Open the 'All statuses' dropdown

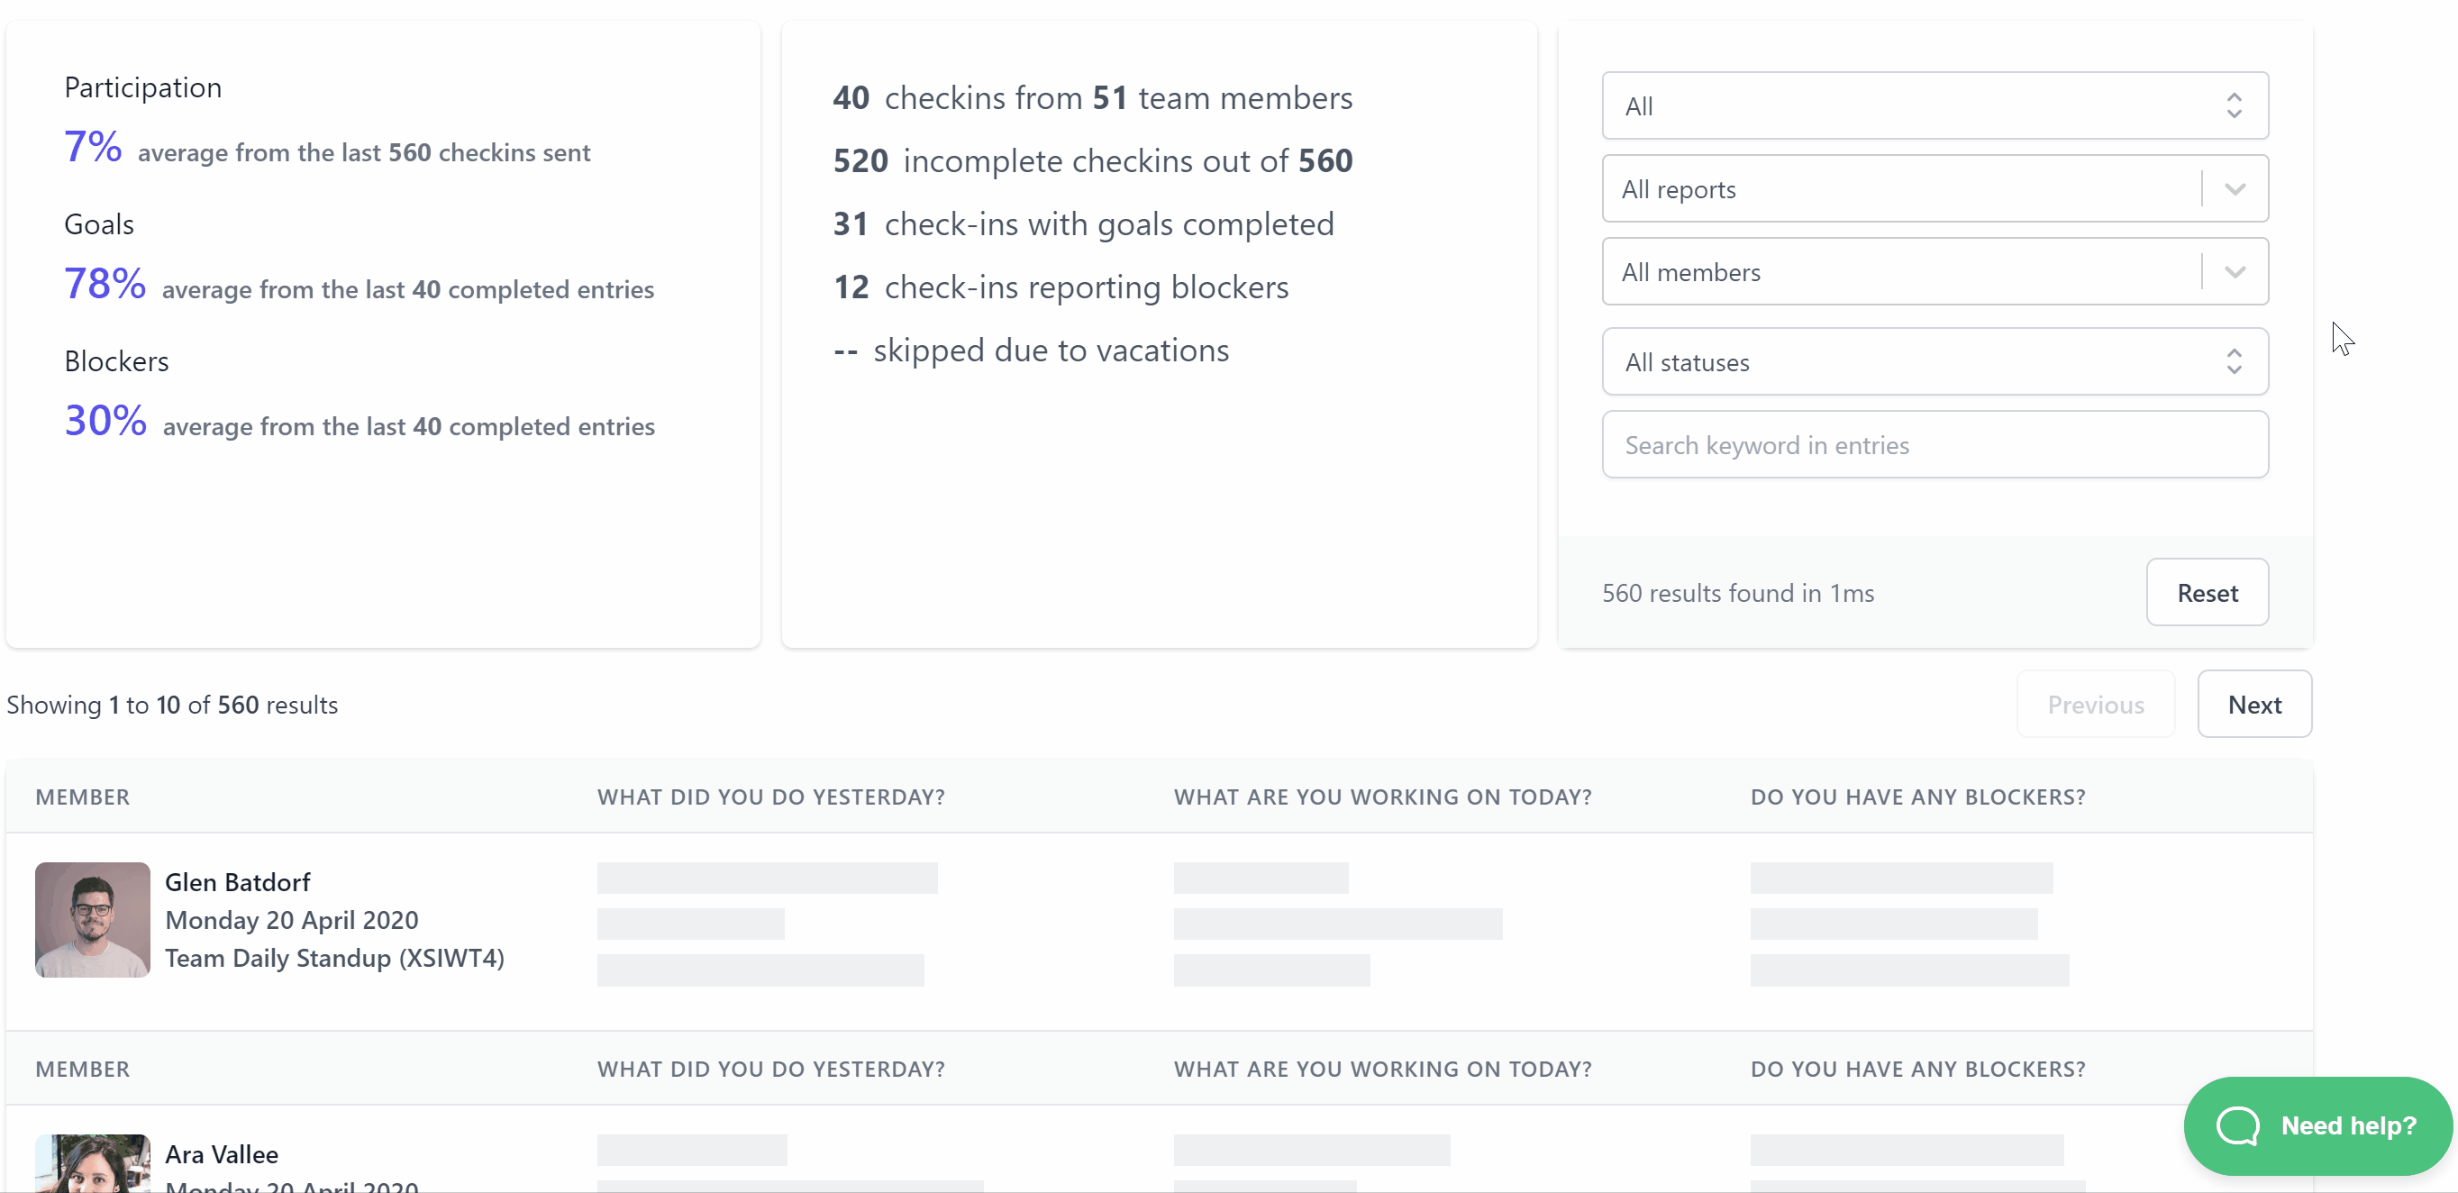[x=1935, y=361]
